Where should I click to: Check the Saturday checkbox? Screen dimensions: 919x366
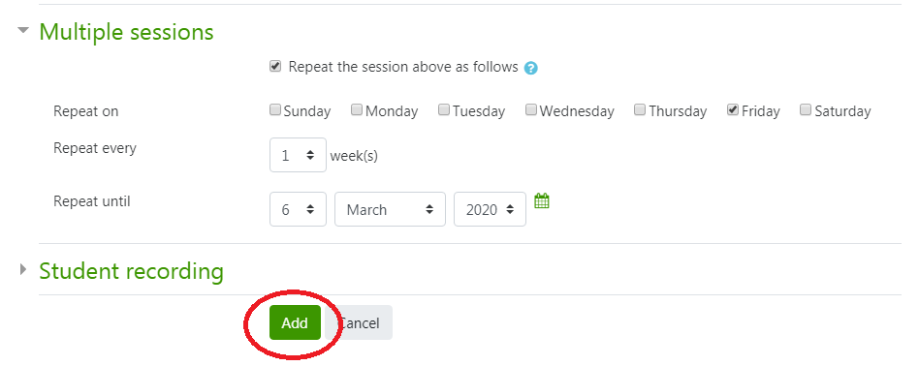pyautogui.click(x=806, y=109)
